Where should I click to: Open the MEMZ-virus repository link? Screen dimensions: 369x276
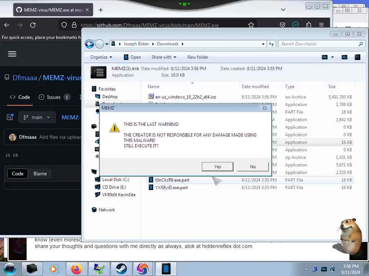point(62,78)
